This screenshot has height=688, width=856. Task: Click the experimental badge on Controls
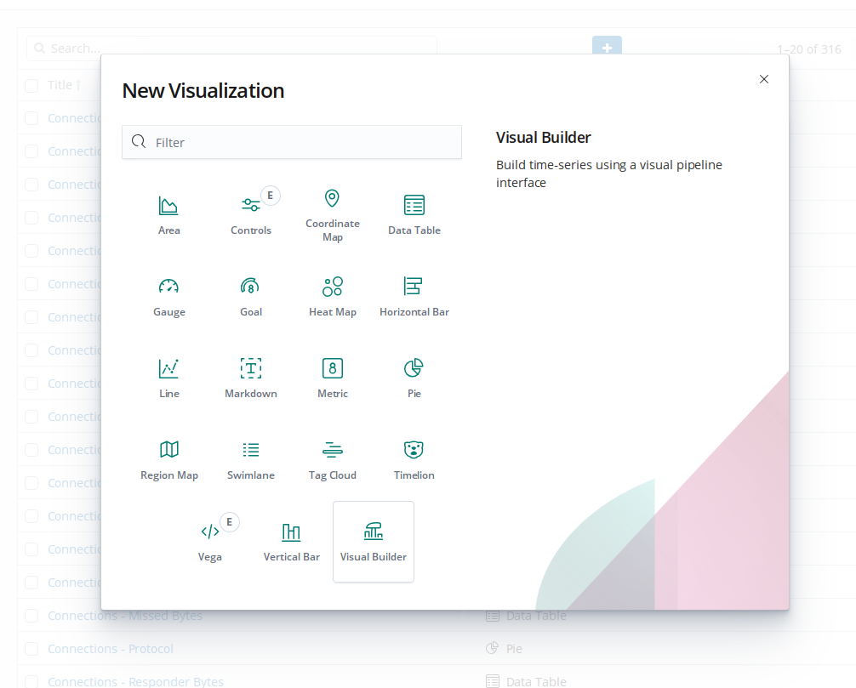[x=271, y=196]
